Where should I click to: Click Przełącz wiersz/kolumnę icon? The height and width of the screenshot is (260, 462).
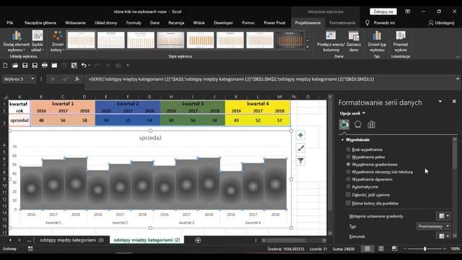pos(331,36)
